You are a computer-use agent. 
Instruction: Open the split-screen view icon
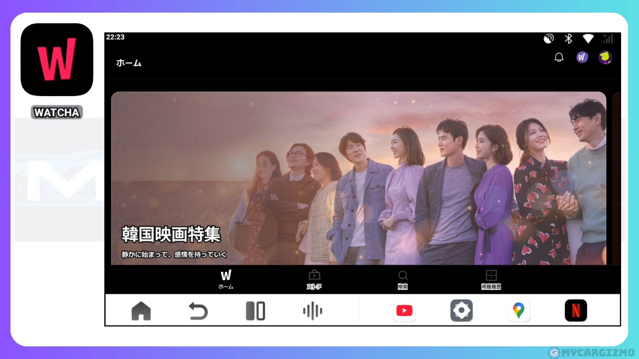pyautogui.click(x=255, y=311)
